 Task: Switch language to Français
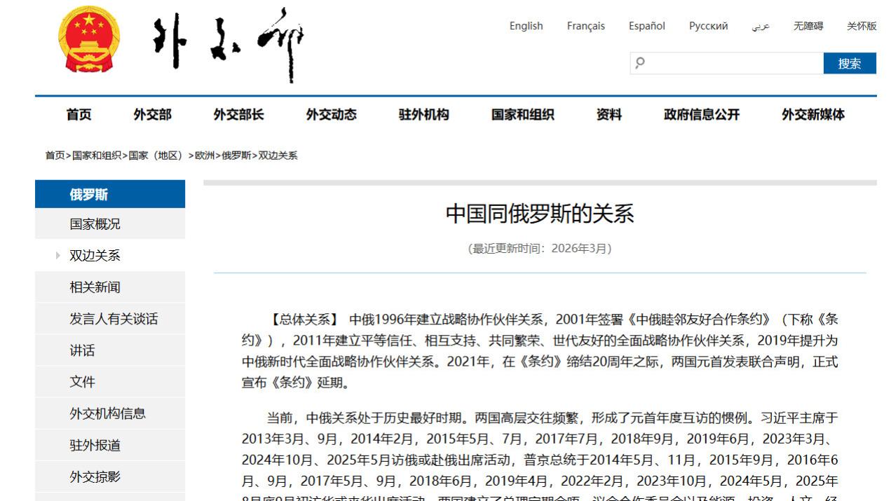586,26
